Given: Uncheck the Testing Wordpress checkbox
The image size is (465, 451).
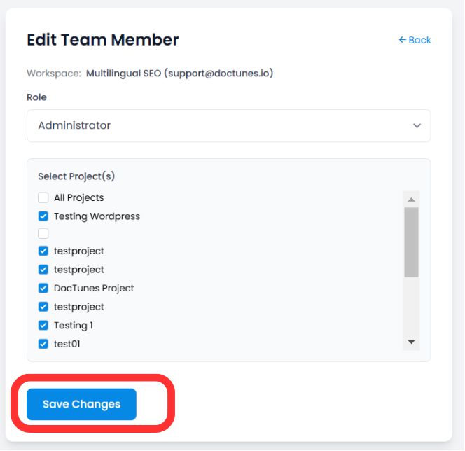Looking at the screenshot, I should coord(43,216).
